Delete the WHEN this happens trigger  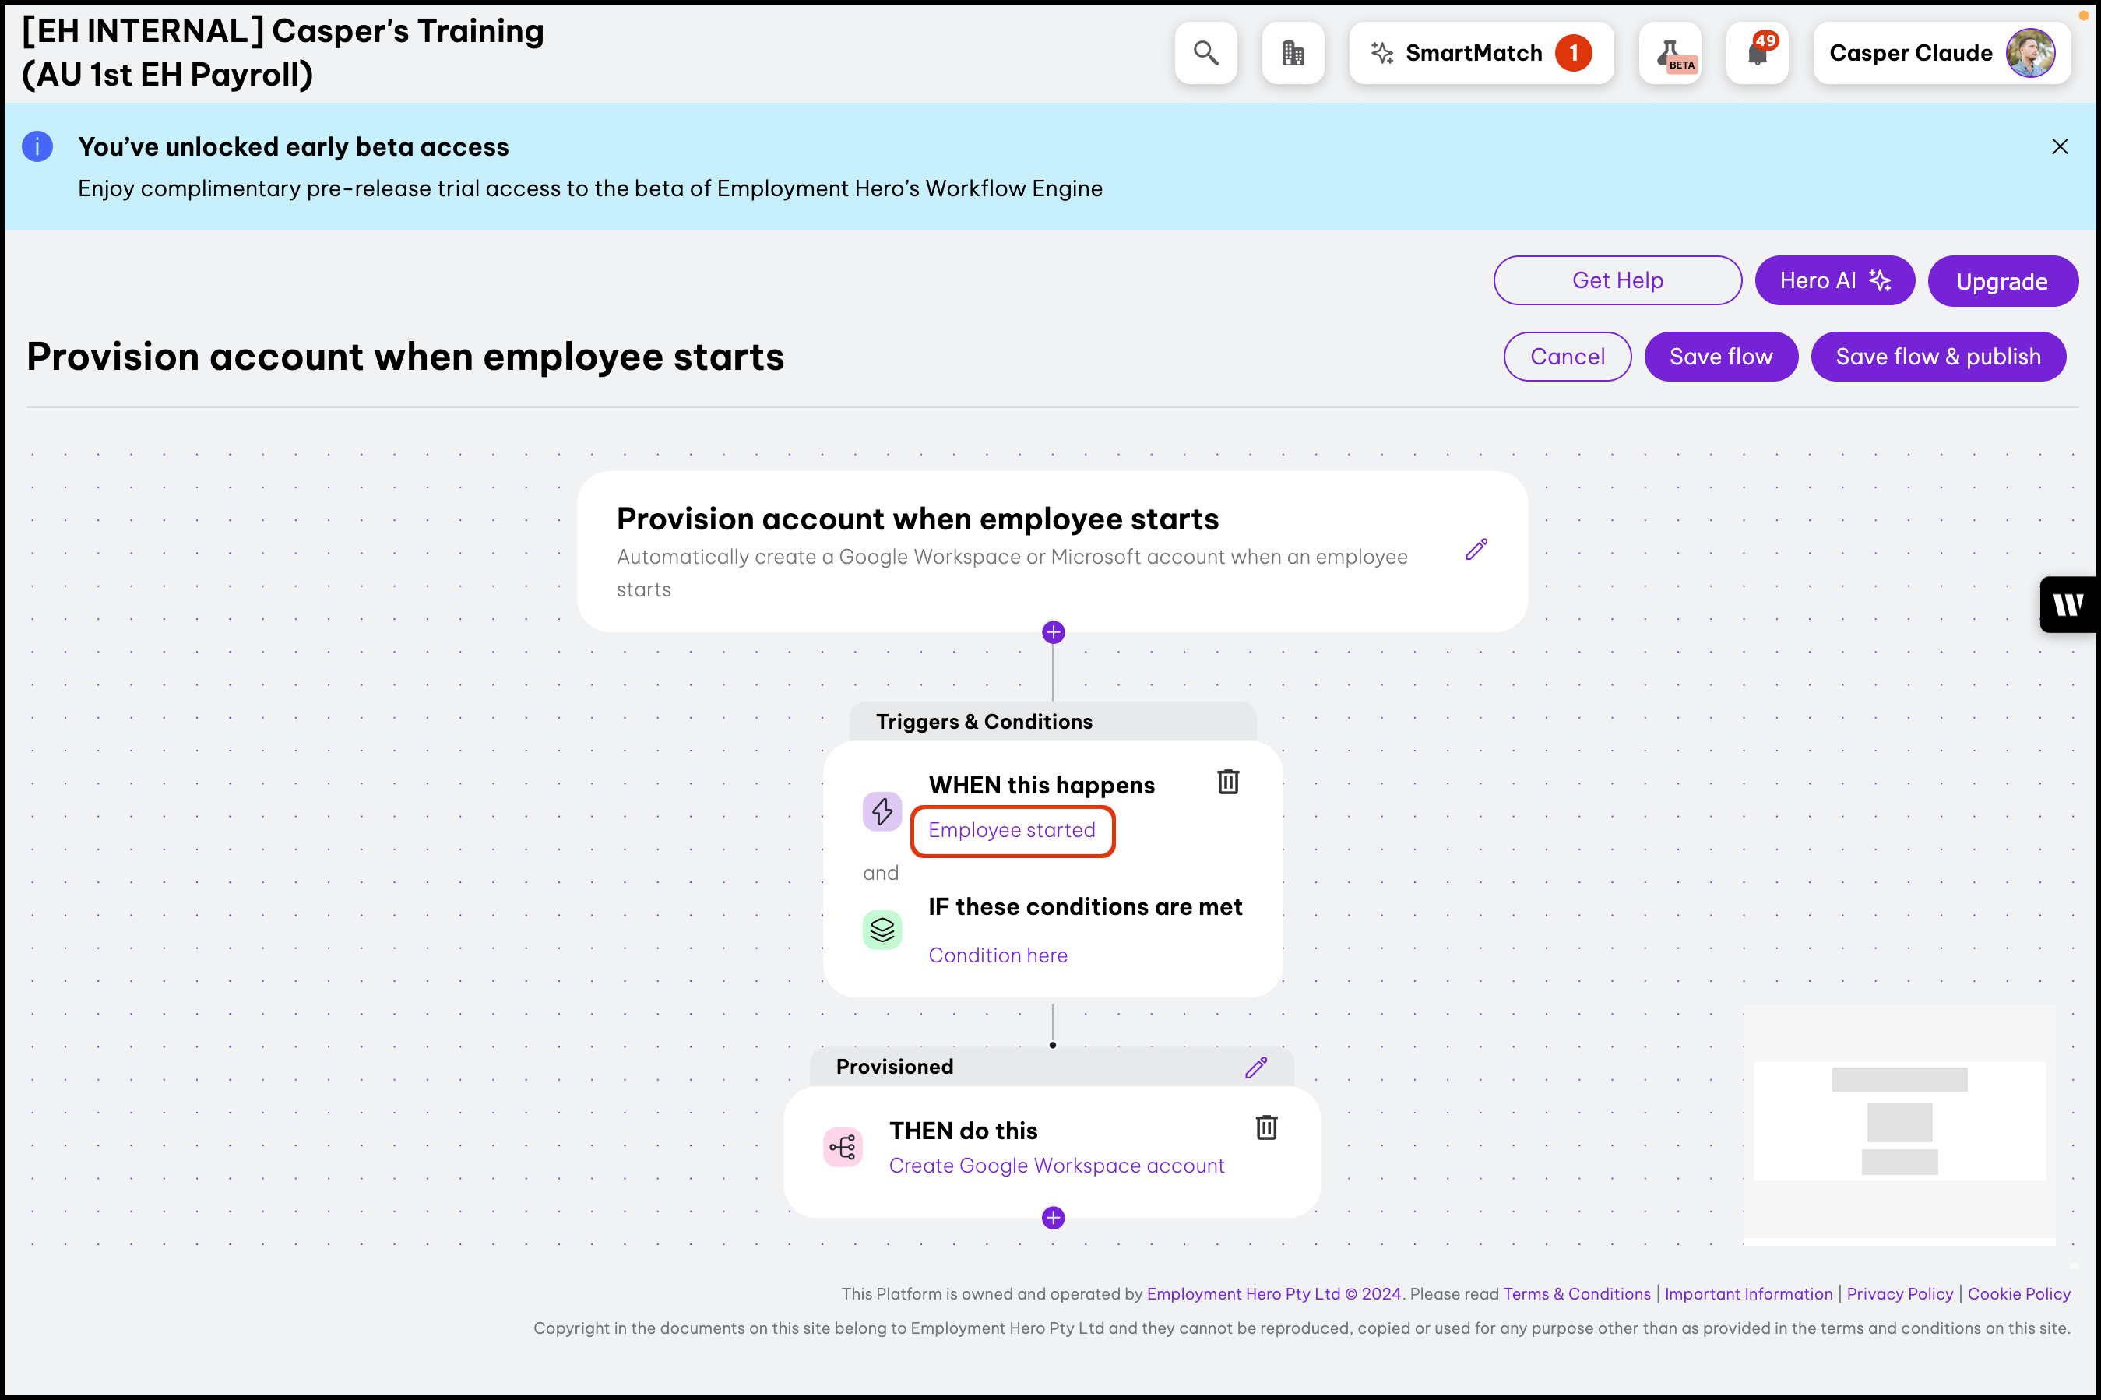(1228, 782)
